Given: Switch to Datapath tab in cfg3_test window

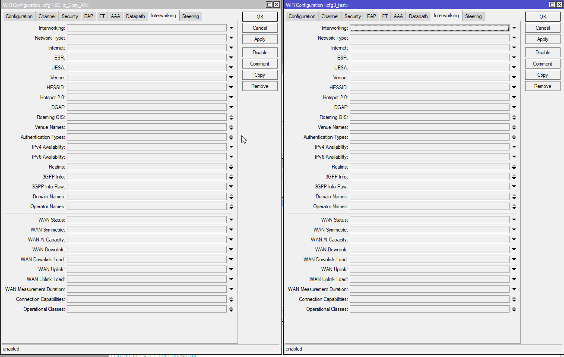Looking at the screenshot, I should click(418, 16).
